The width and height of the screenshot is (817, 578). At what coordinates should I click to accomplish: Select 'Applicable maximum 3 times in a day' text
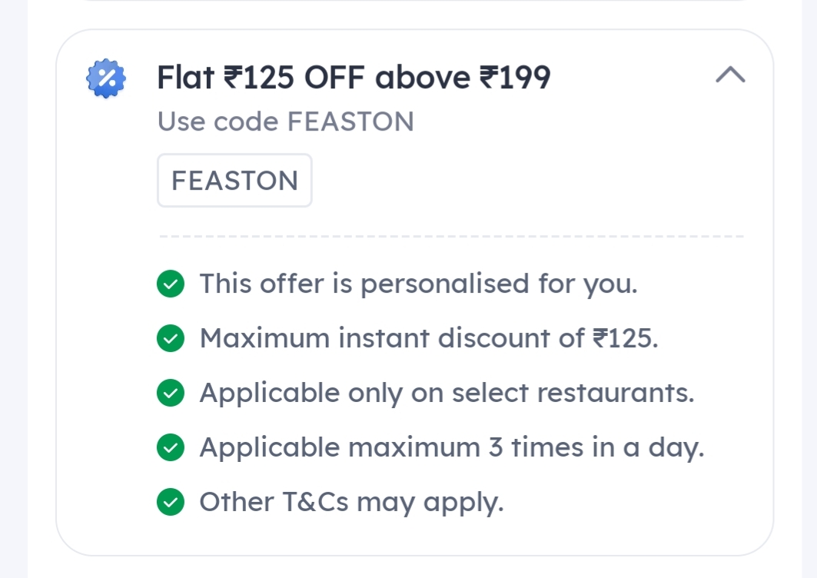click(451, 447)
